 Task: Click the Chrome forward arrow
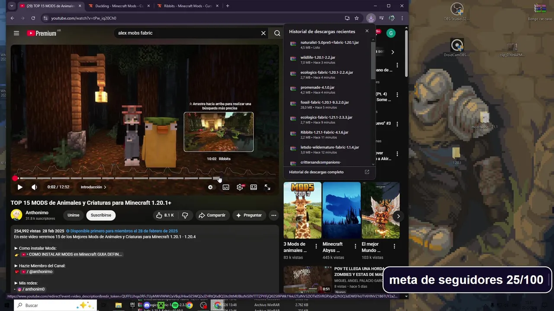pos(23,18)
